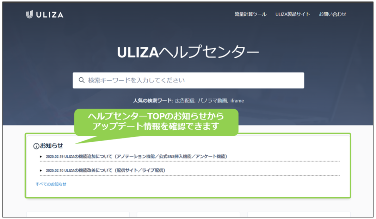Click the 人気の検索ワード label
Screen dimensions: 376x219
click(153, 101)
